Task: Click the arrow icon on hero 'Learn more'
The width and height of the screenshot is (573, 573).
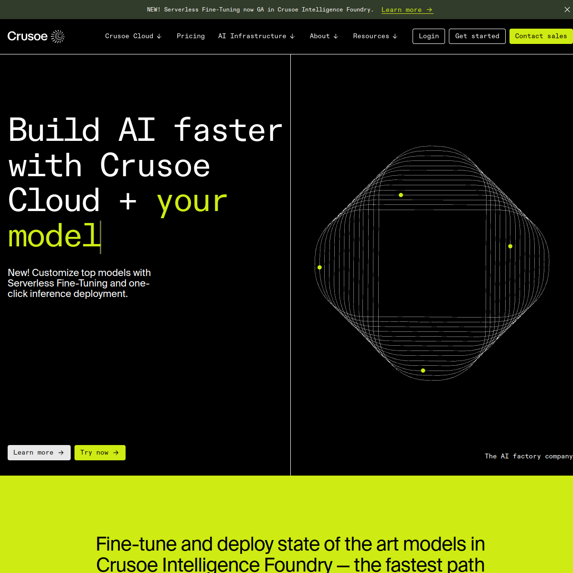Action: (61, 453)
